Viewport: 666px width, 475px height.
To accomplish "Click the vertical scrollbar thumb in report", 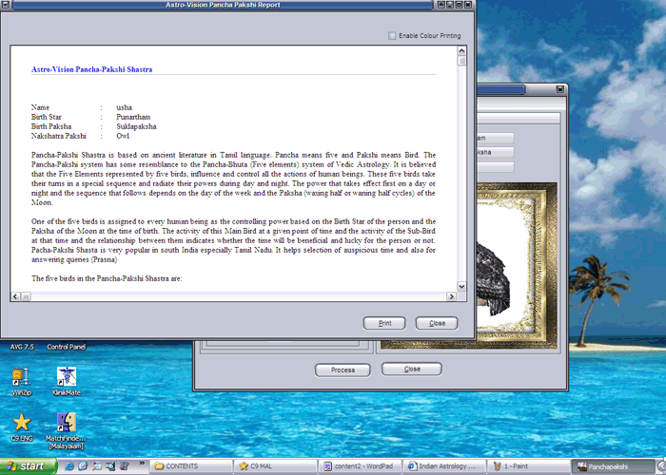I will coord(461,61).
